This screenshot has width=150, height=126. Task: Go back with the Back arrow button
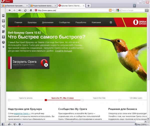coord(9,10)
